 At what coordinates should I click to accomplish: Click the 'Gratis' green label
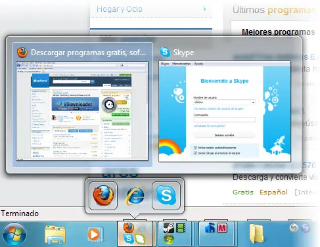pos(243,192)
